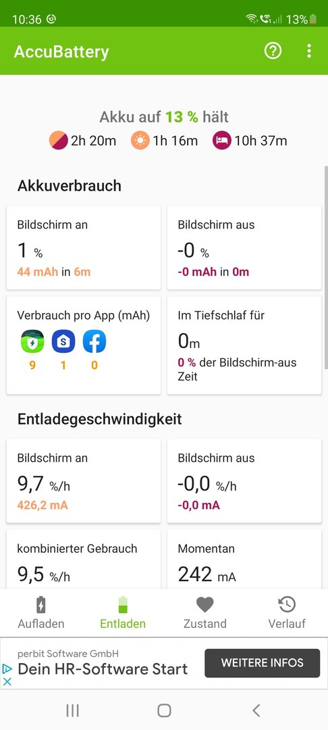Open the help question mark icon
The image size is (328, 730).
coord(273,51)
